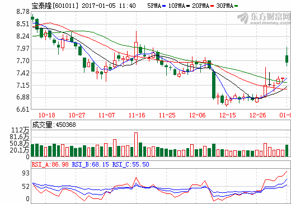291x204 pixels.
Task: Click the 6.88 price axis label
Action: (x=23, y=97)
